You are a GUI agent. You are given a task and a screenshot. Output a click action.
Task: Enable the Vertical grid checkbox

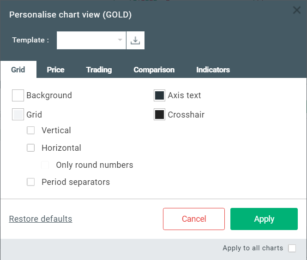pyautogui.click(x=31, y=130)
